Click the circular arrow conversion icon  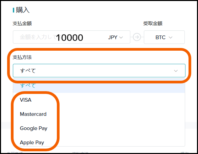(137, 37)
